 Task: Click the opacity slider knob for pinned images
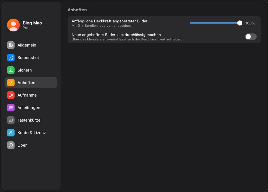(240, 23)
